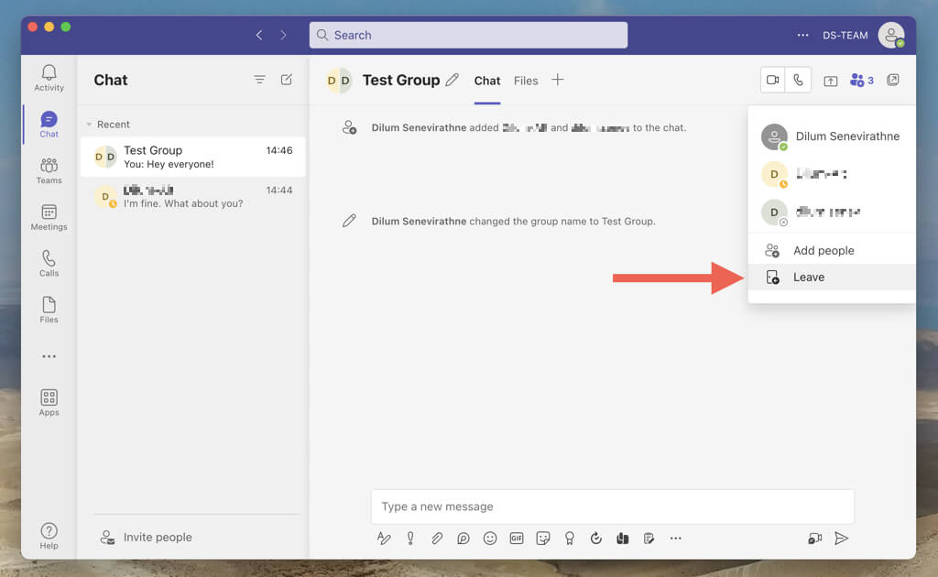The width and height of the screenshot is (938, 577).
Task: Open the profile avatar menu
Action: (891, 36)
